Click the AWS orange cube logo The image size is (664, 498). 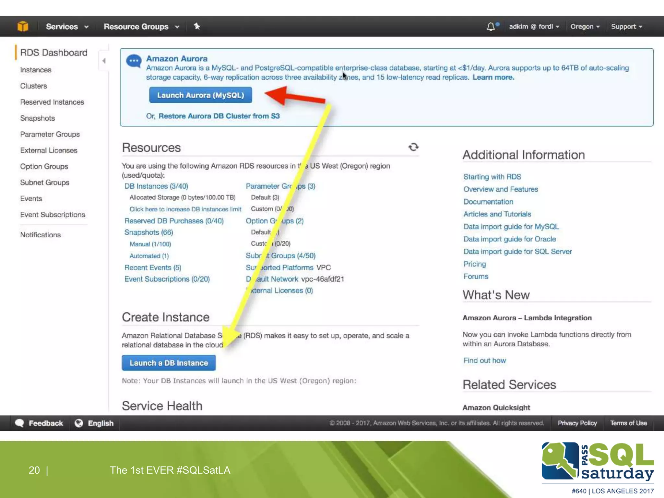23,26
